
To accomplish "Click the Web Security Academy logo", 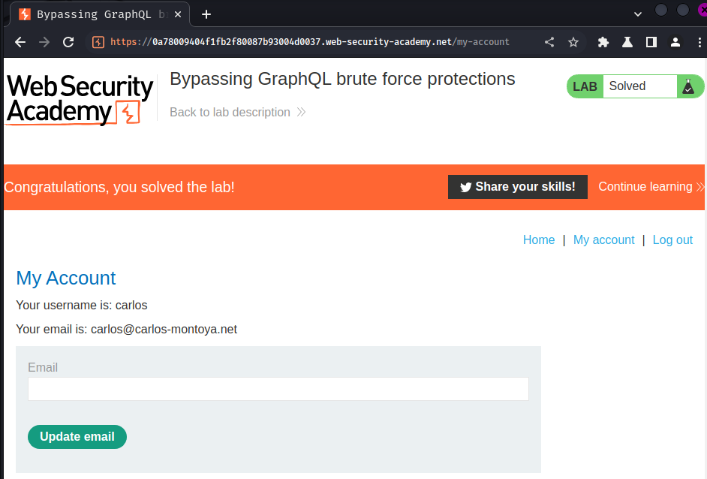I will pos(80,99).
